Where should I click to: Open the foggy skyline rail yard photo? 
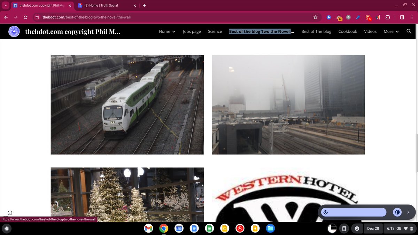[288, 104]
